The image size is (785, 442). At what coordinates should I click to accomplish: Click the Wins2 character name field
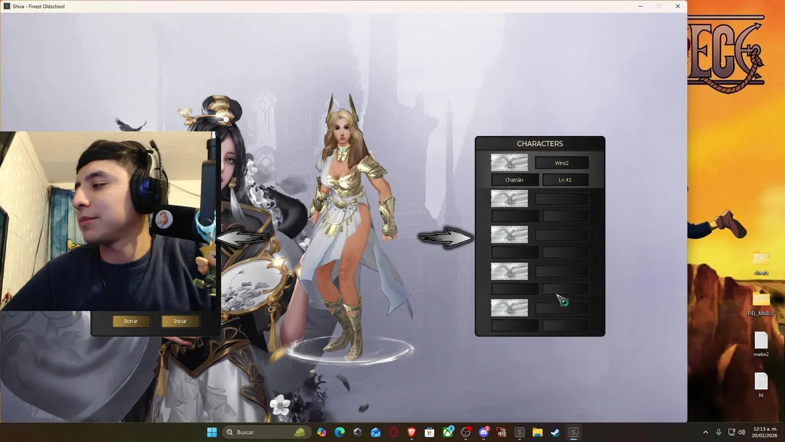click(x=562, y=163)
